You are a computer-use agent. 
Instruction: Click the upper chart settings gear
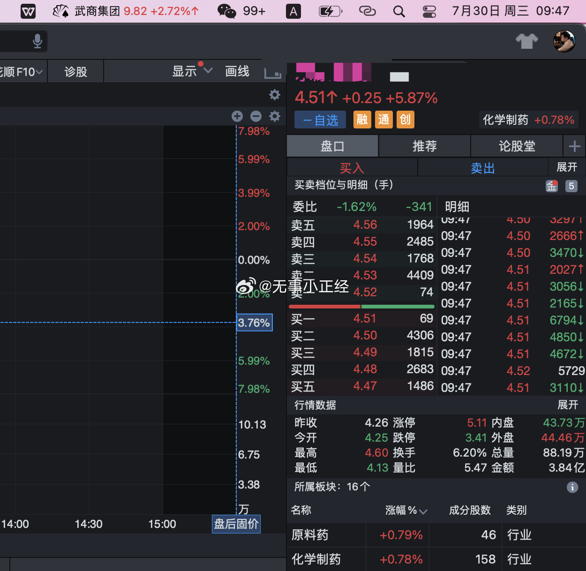point(275,95)
